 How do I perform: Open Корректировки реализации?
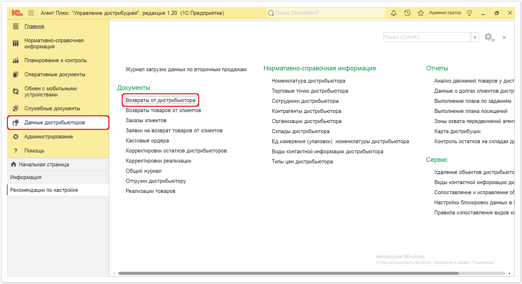tap(158, 161)
